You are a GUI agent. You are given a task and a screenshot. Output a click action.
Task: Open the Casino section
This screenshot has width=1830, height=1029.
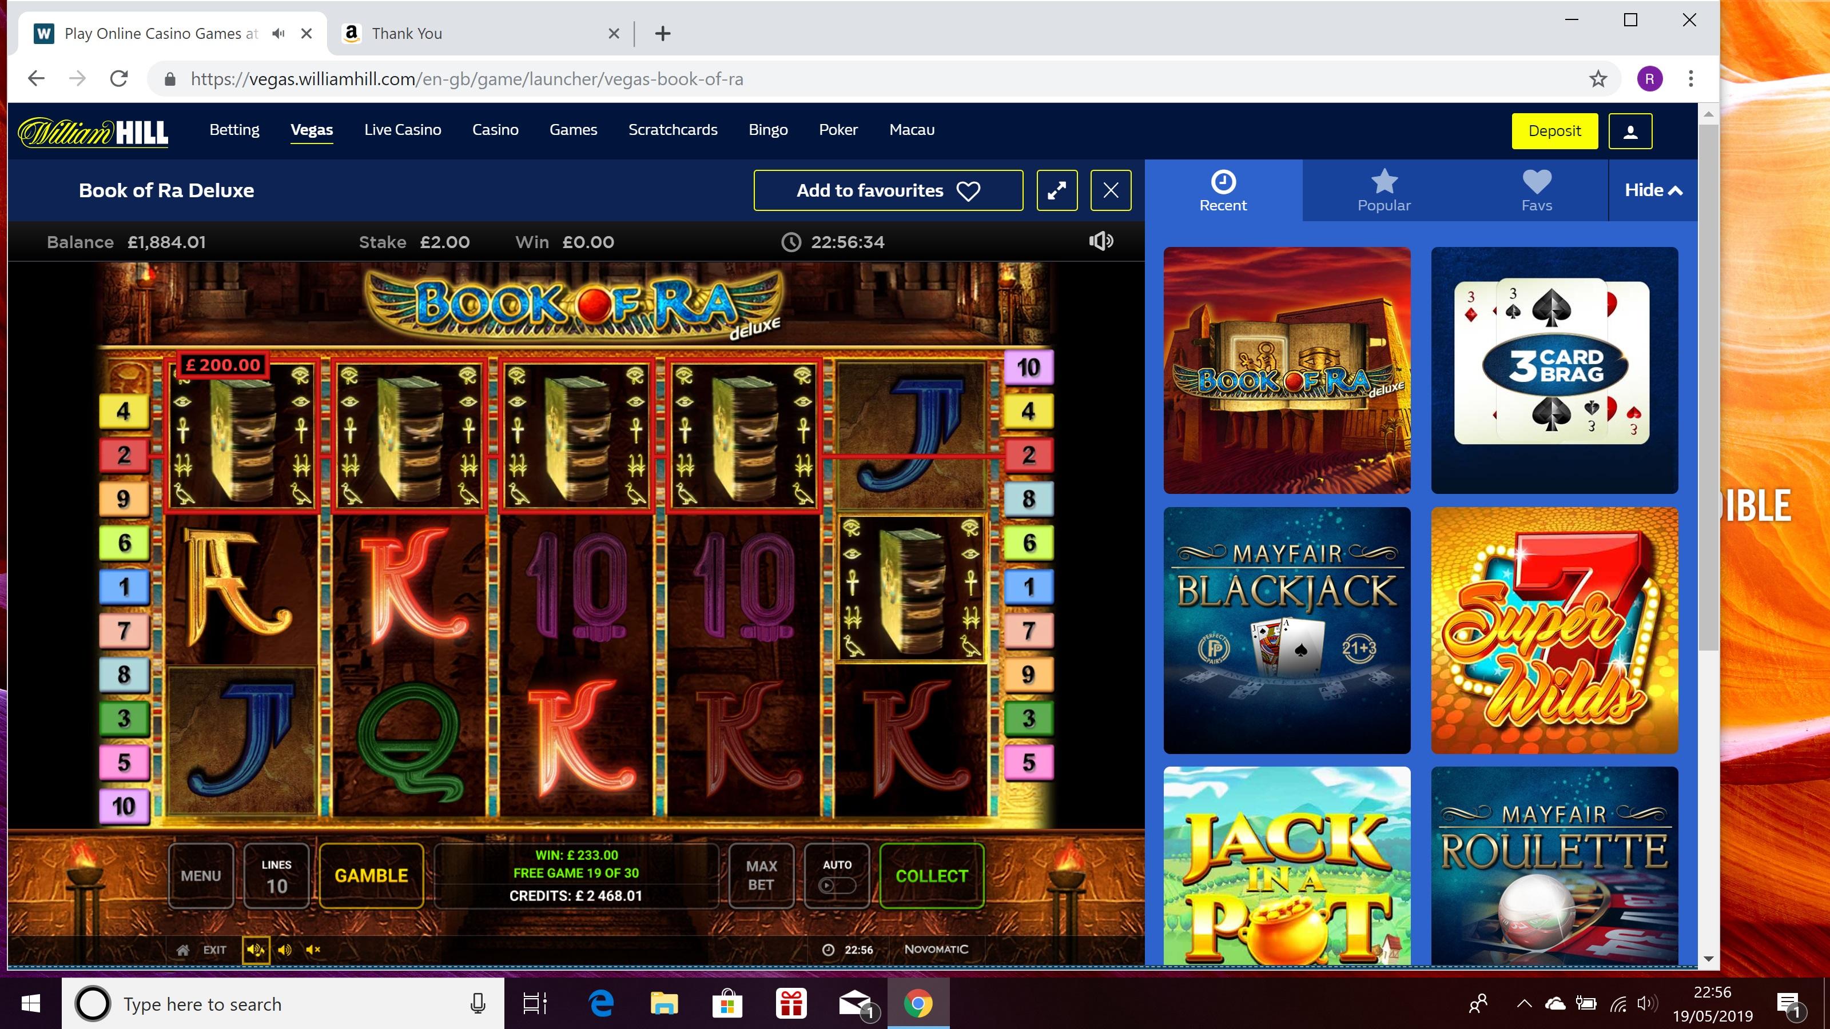(x=495, y=130)
